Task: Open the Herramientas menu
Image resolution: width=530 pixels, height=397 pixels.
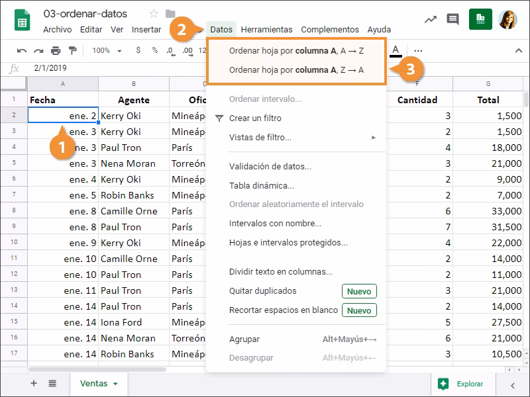Action: point(266,29)
